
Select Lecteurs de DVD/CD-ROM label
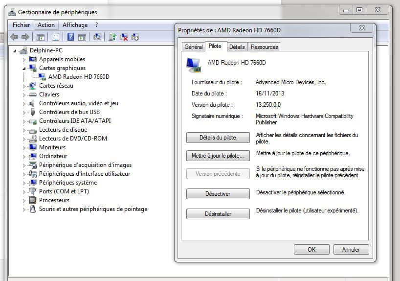pos(73,139)
